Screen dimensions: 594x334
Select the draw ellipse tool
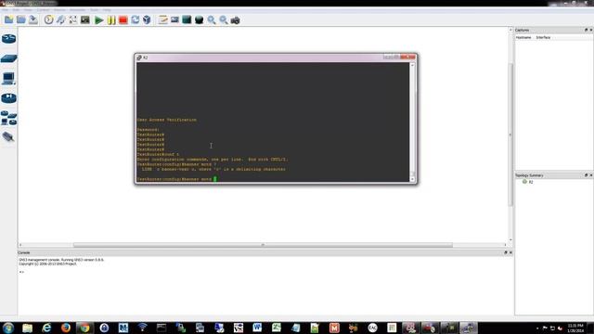pyautogui.click(x=199, y=19)
